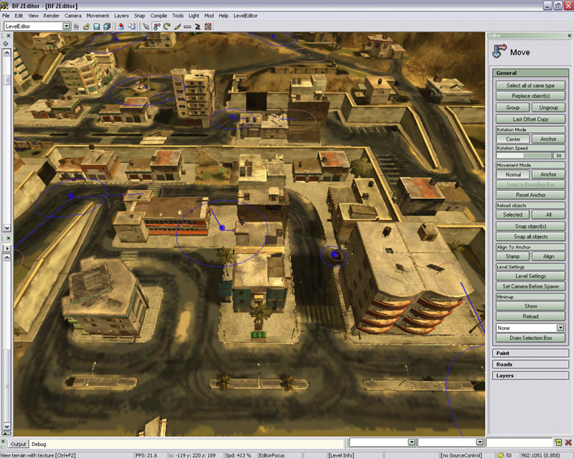Collapse the General section header
Screen dimensions: 574x459
point(530,73)
